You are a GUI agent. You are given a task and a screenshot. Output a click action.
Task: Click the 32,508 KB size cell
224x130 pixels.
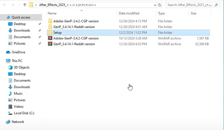(202, 44)
